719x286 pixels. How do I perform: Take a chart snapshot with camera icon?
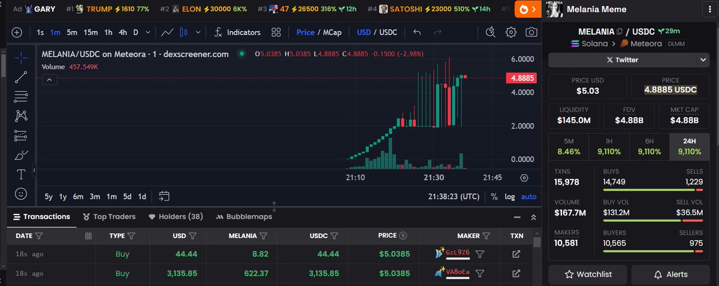click(x=531, y=32)
